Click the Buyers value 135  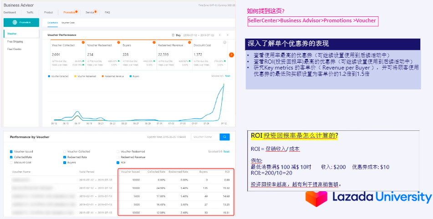tap(205, 188)
